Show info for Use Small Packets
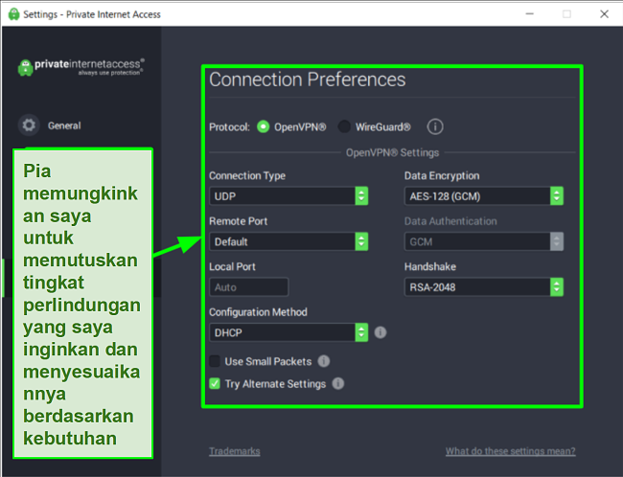 [x=324, y=361]
